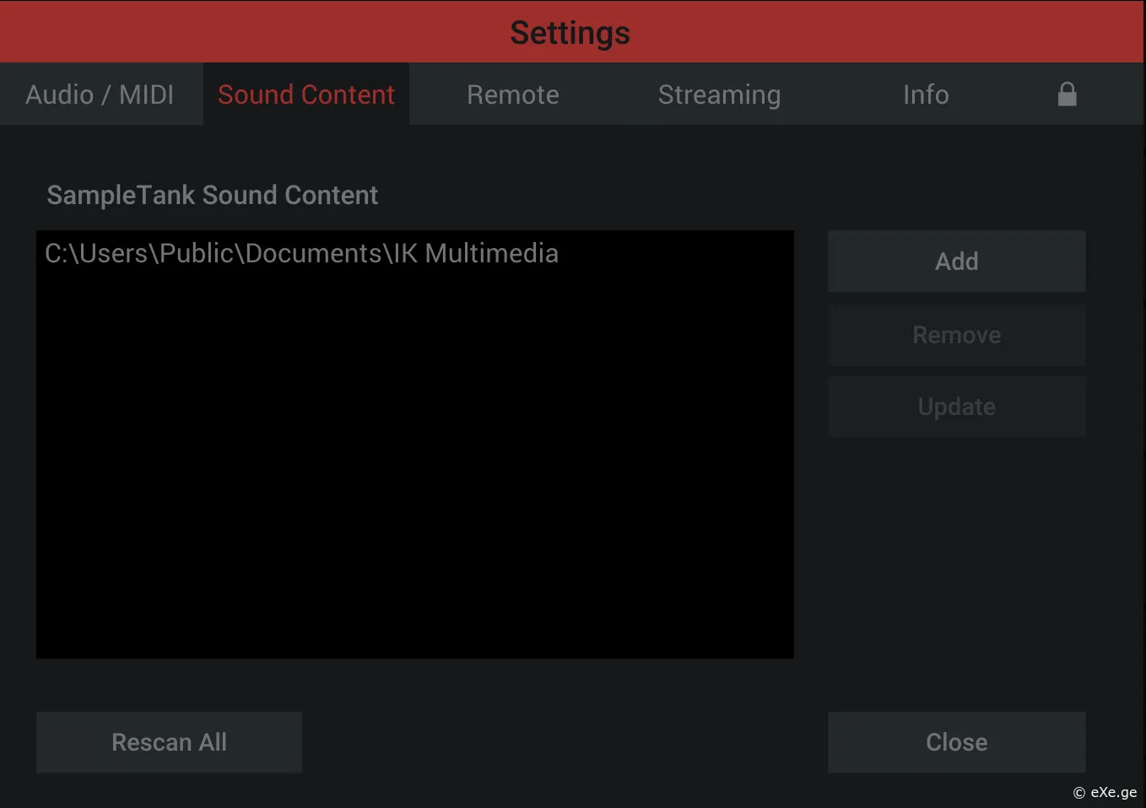Close the Settings dialog
The image size is (1146, 808).
click(956, 742)
